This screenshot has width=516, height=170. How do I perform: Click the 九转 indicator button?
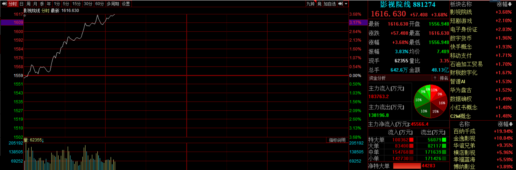(310, 4)
